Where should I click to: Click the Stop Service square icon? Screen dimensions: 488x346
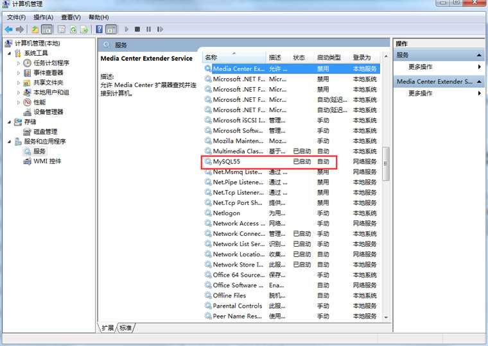click(x=137, y=29)
